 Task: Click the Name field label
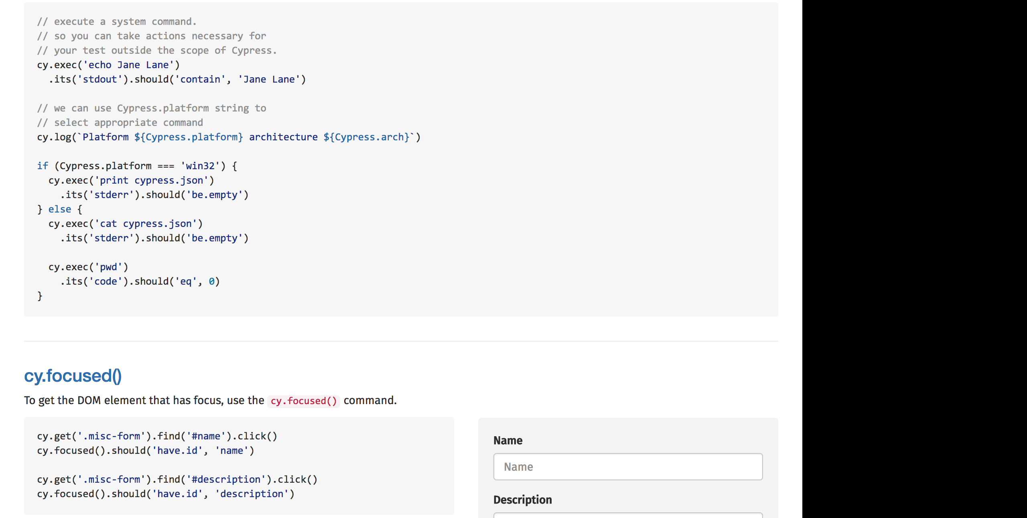coord(508,440)
